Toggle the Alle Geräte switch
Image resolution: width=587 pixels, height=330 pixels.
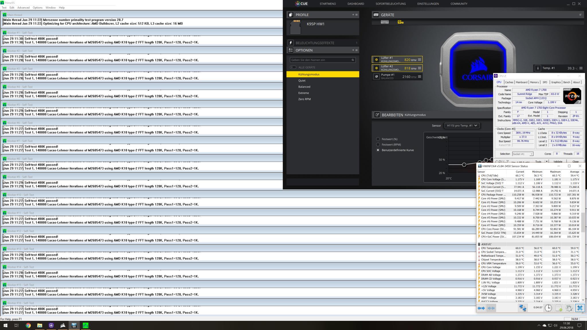[x=293, y=67]
